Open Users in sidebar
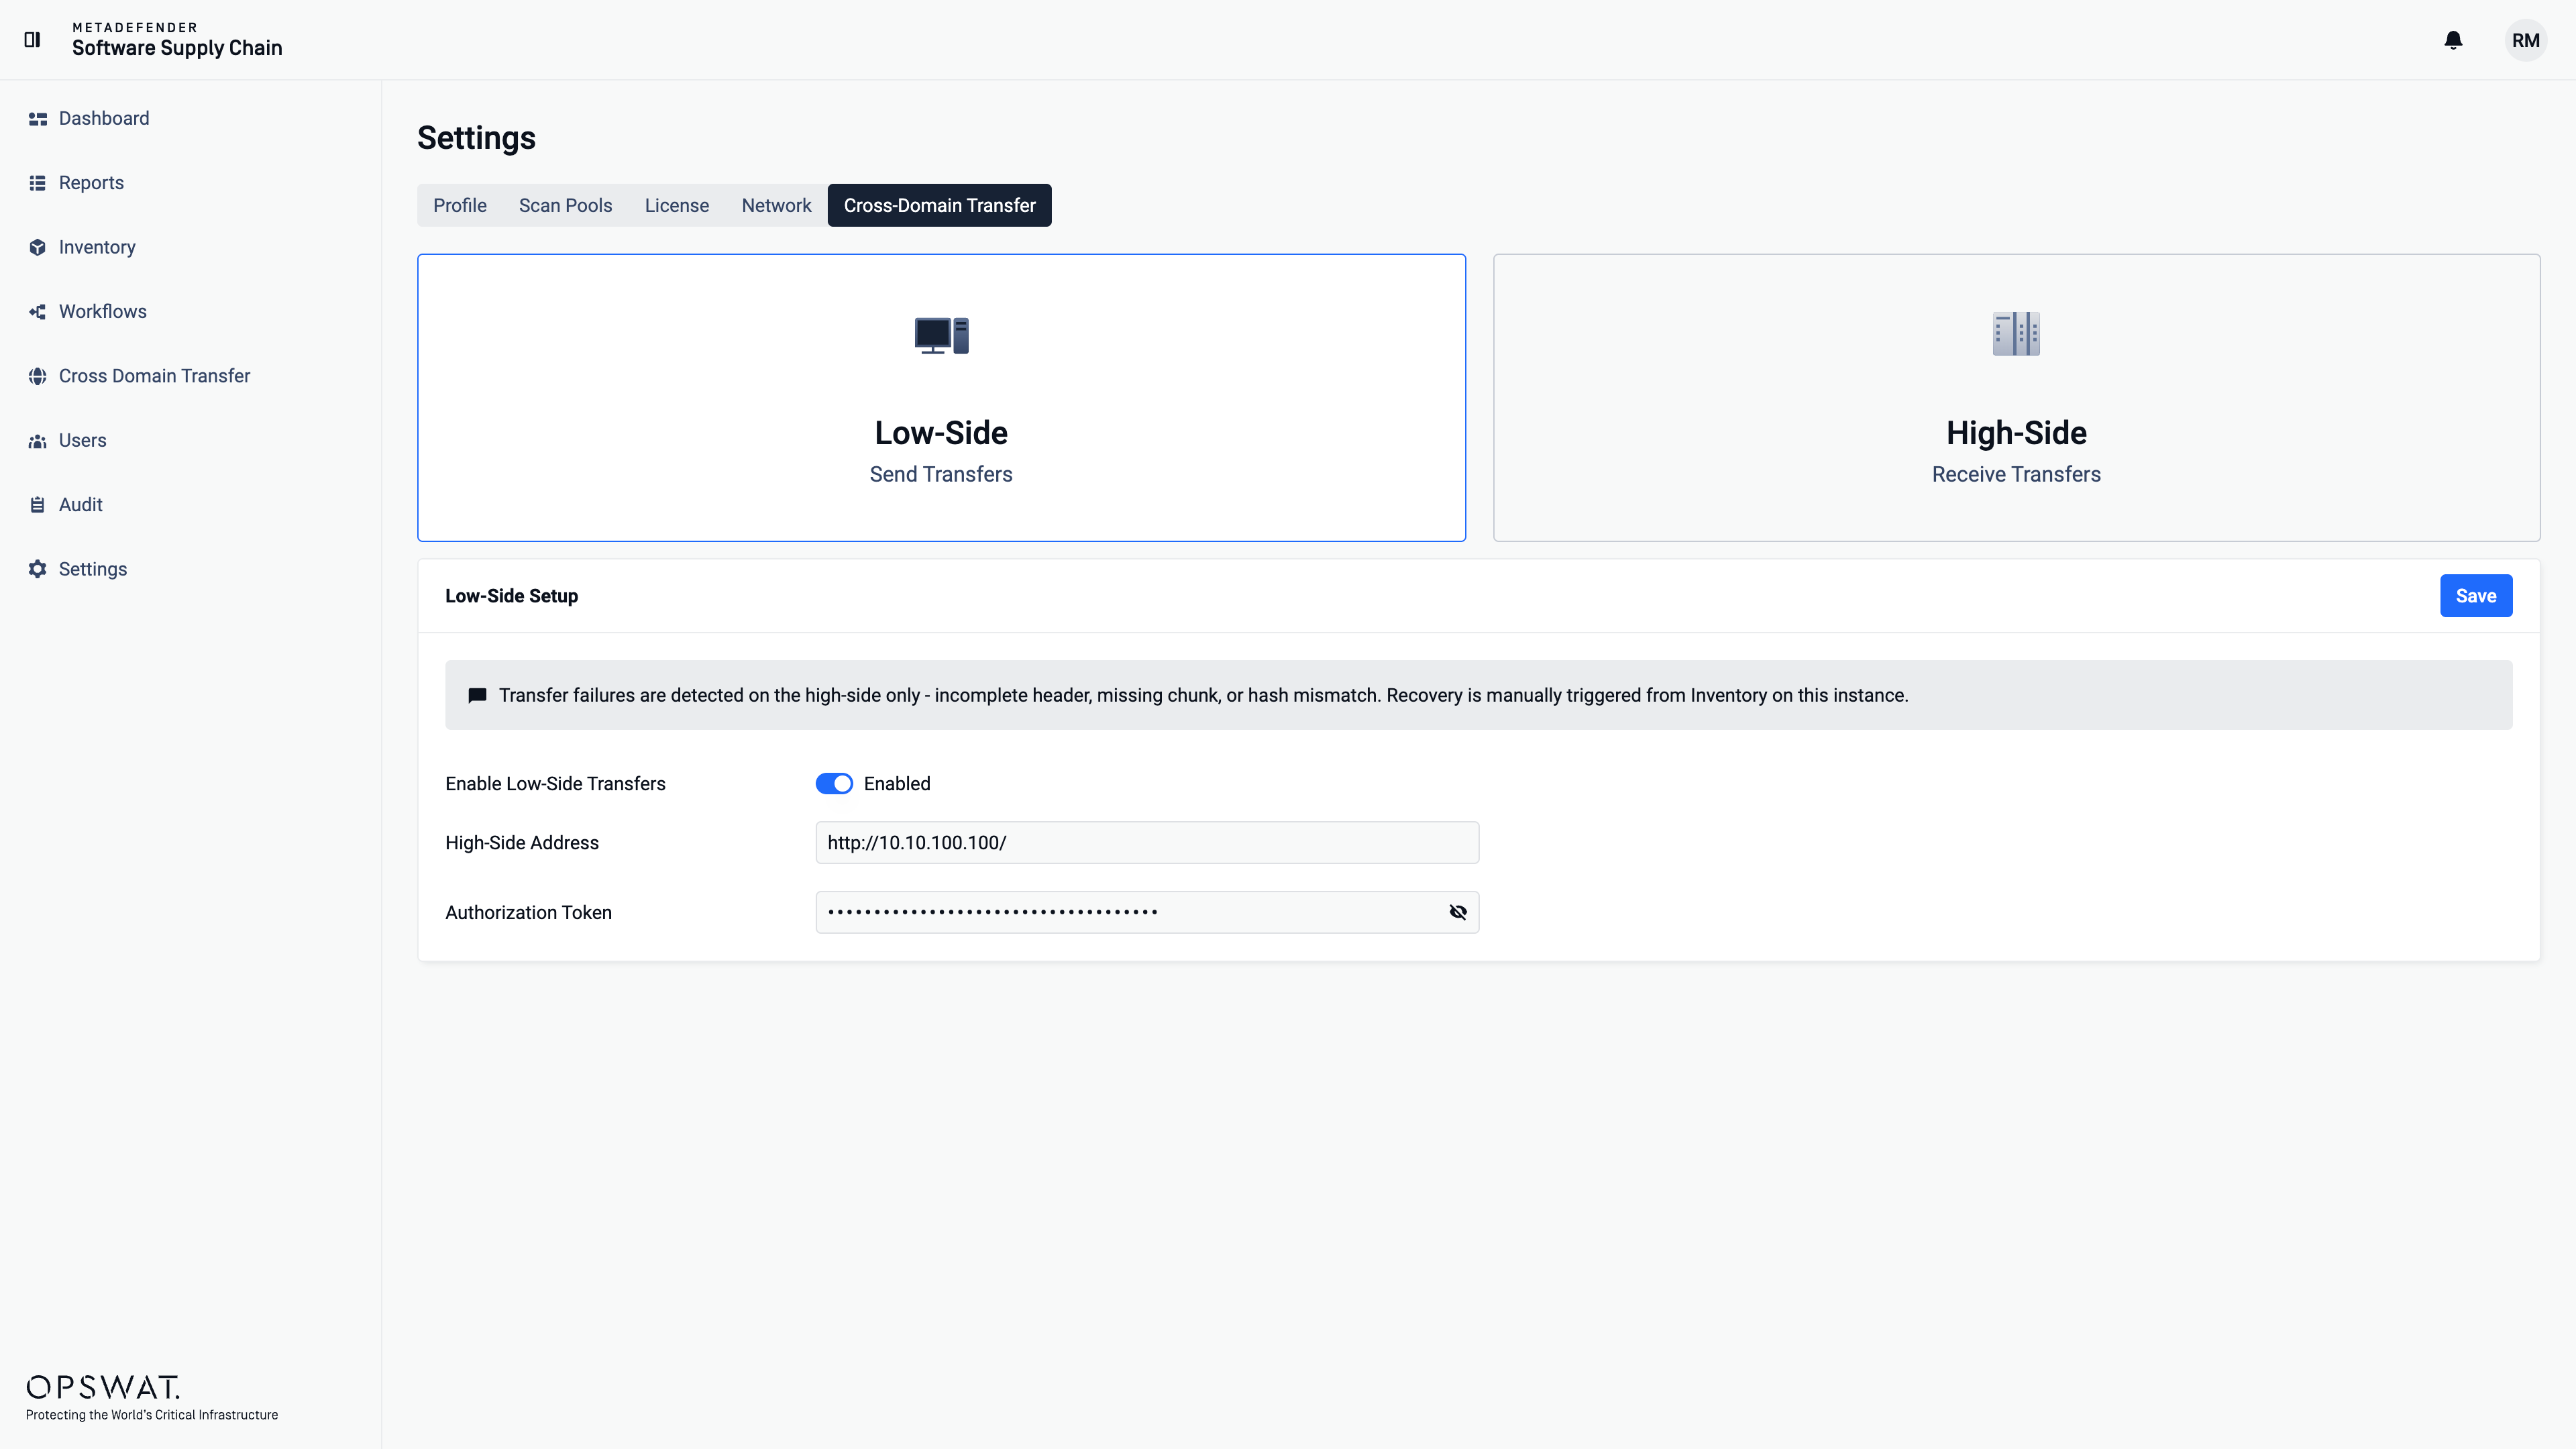The height and width of the screenshot is (1449, 2576). [82, 441]
